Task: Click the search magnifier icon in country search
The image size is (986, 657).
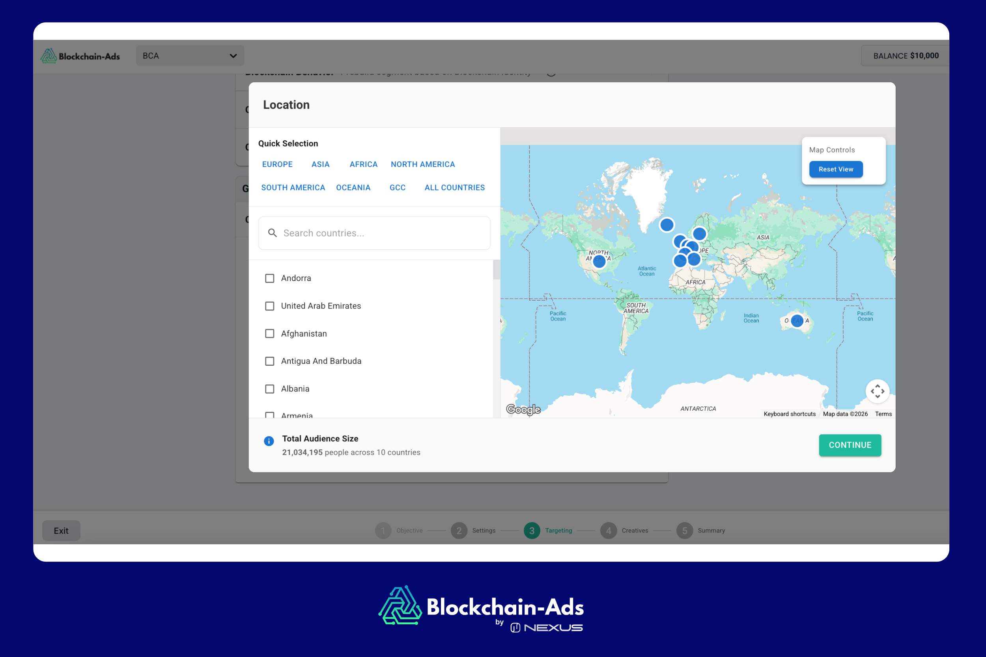Action: click(272, 233)
